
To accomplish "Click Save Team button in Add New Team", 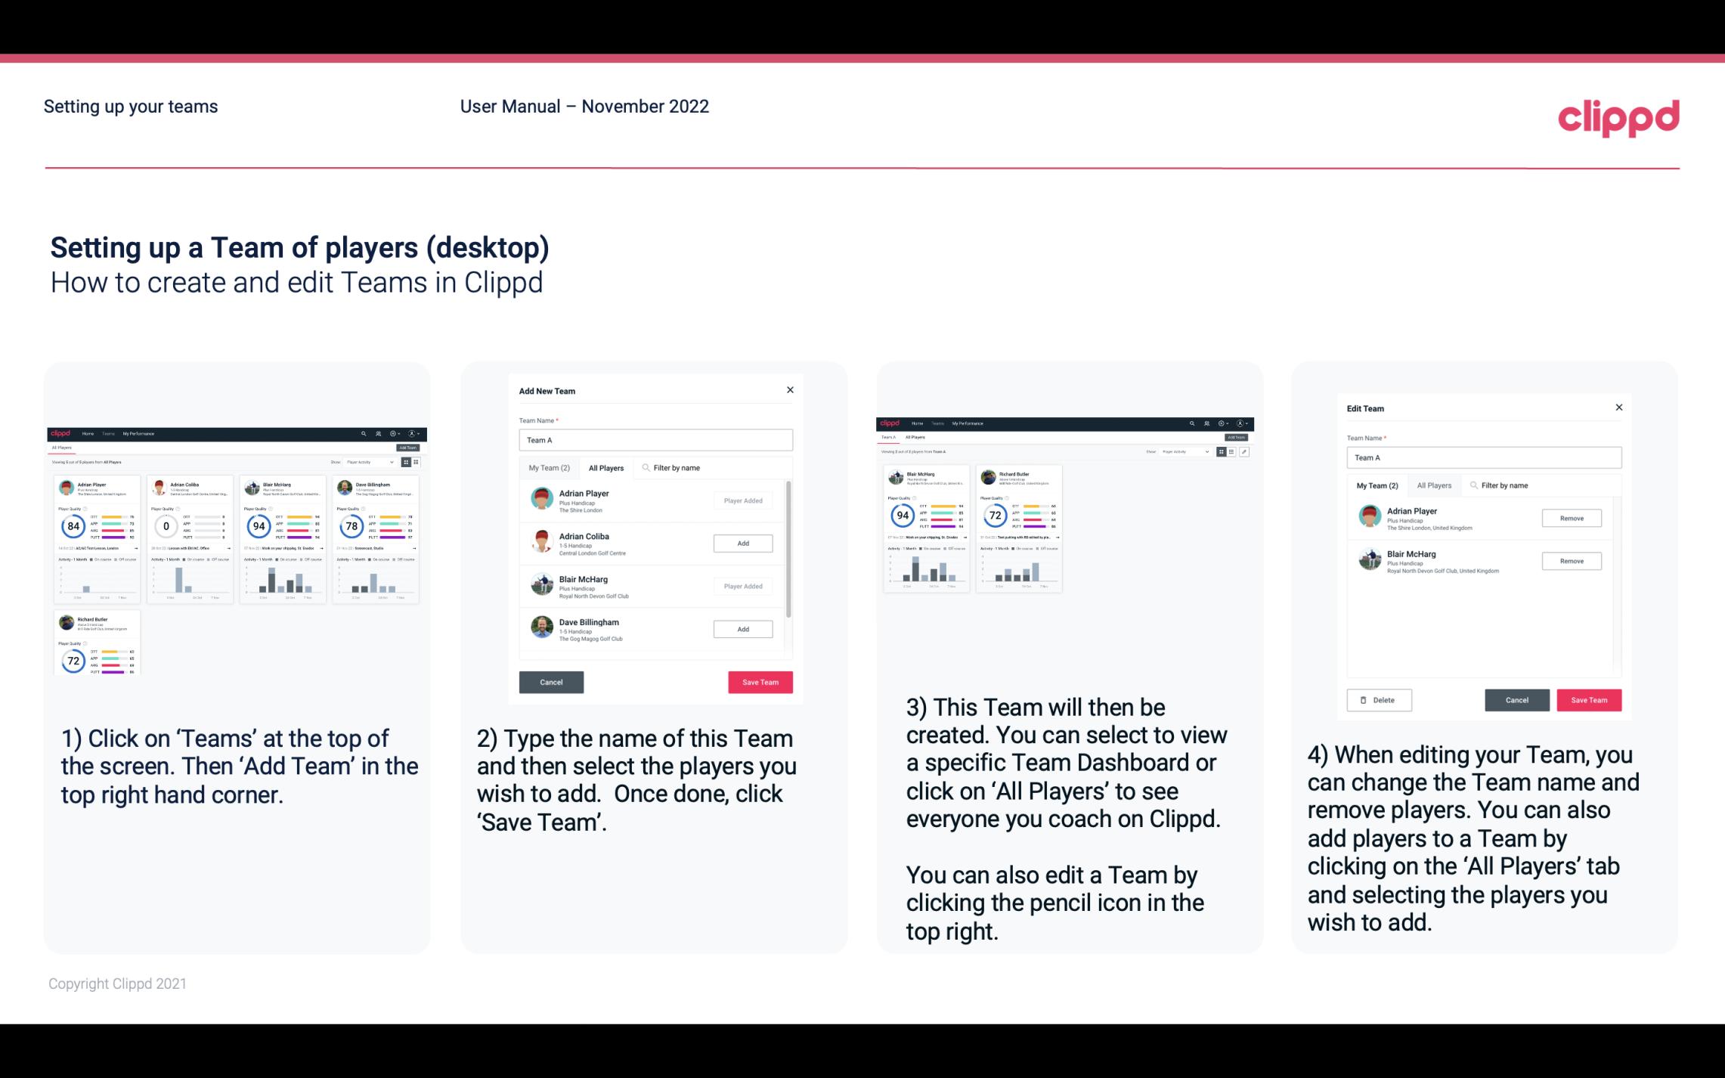I will [759, 680].
